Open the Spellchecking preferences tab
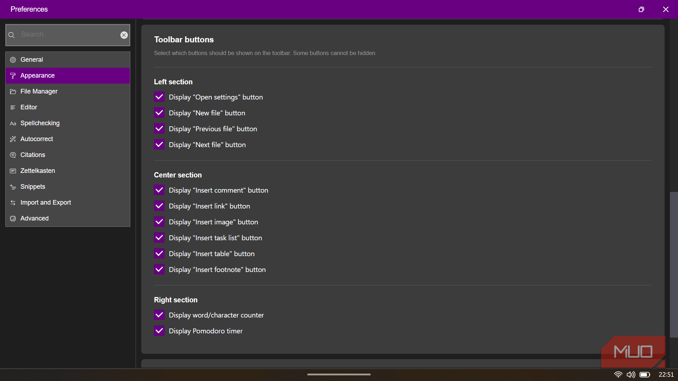The image size is (678, 381). tap(68, 123)
